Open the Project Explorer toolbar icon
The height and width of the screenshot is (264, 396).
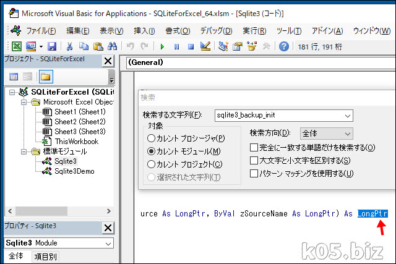tap(223, 46)
